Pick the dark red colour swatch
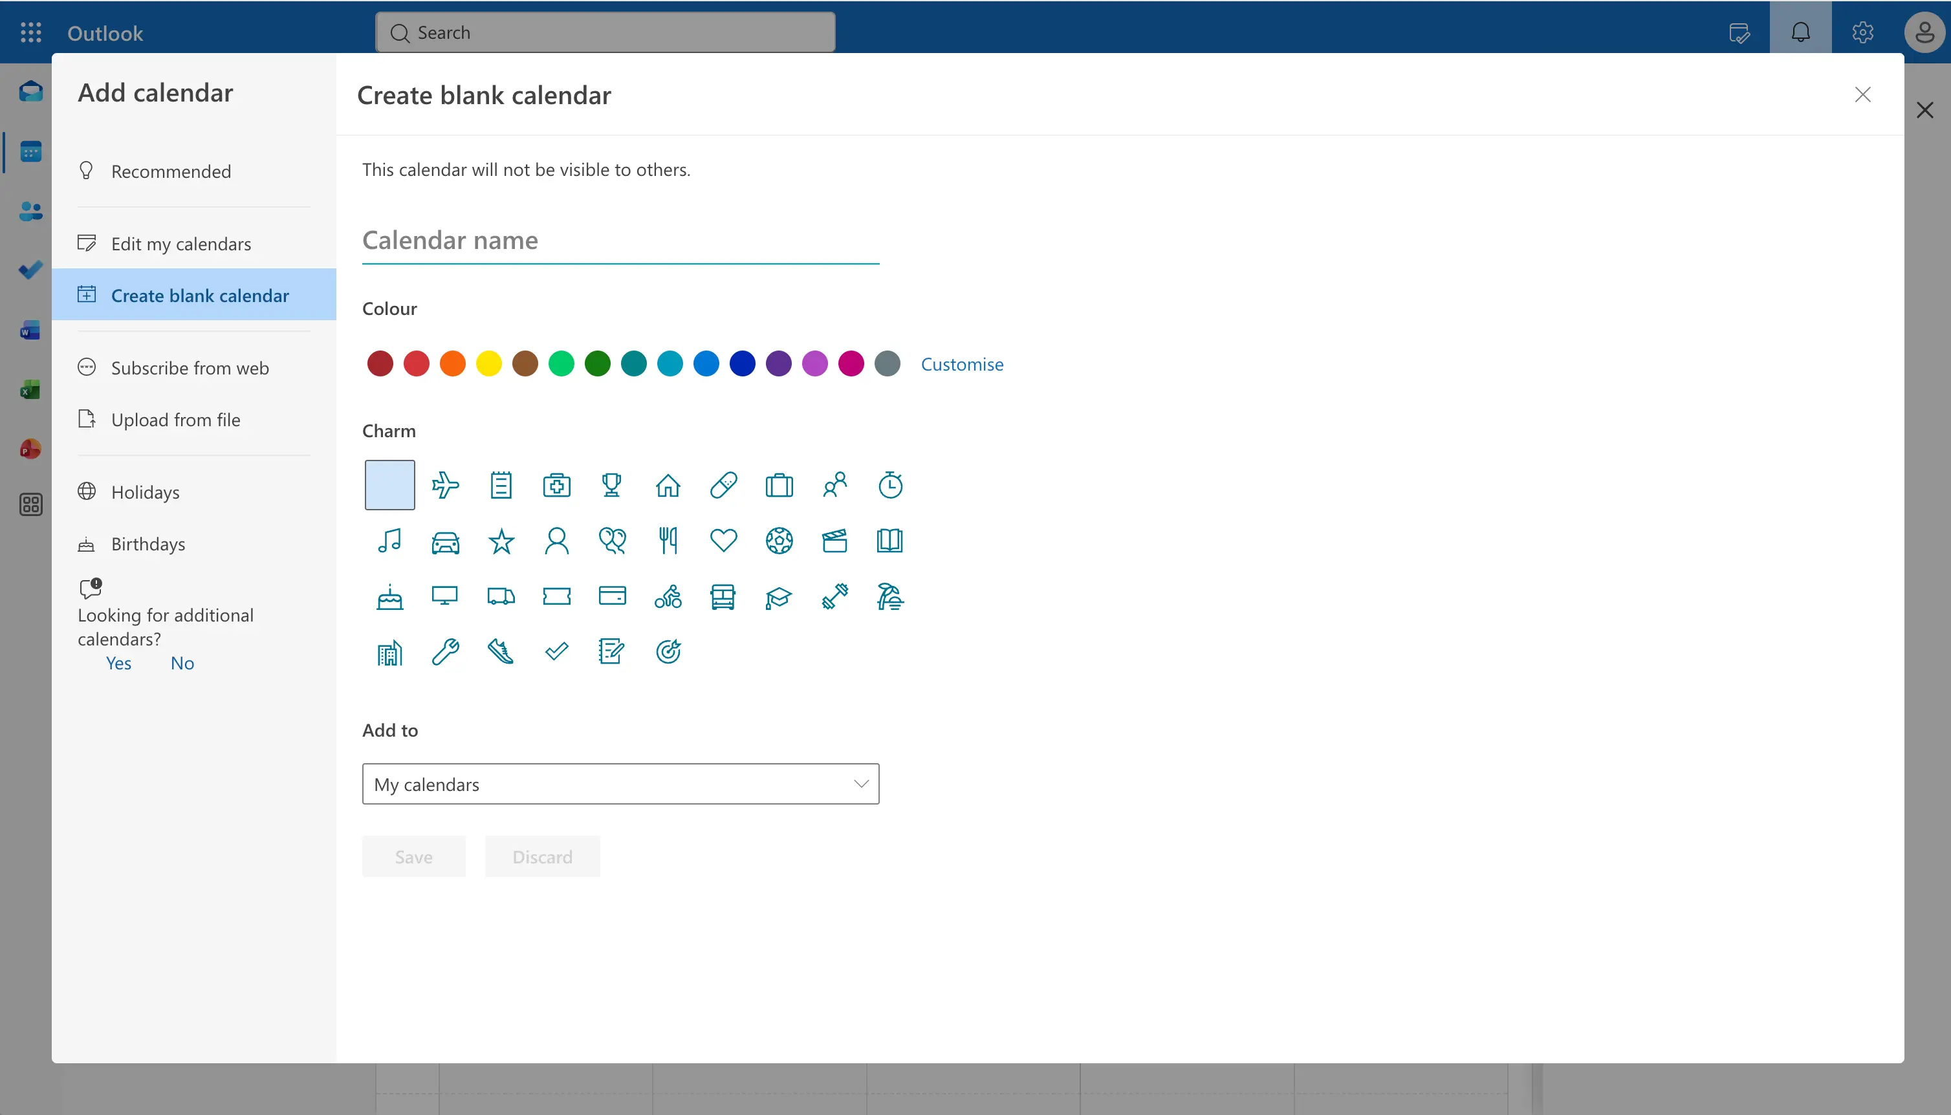This screenshot has width=1951, height=1115. tap(380, 363)
